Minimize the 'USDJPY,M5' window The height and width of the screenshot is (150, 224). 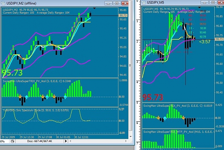tap(204, 2)
